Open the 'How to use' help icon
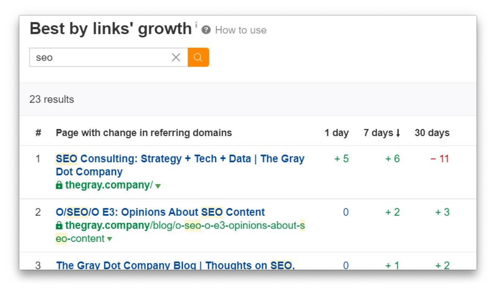490x292 pixels. [206, 30]
